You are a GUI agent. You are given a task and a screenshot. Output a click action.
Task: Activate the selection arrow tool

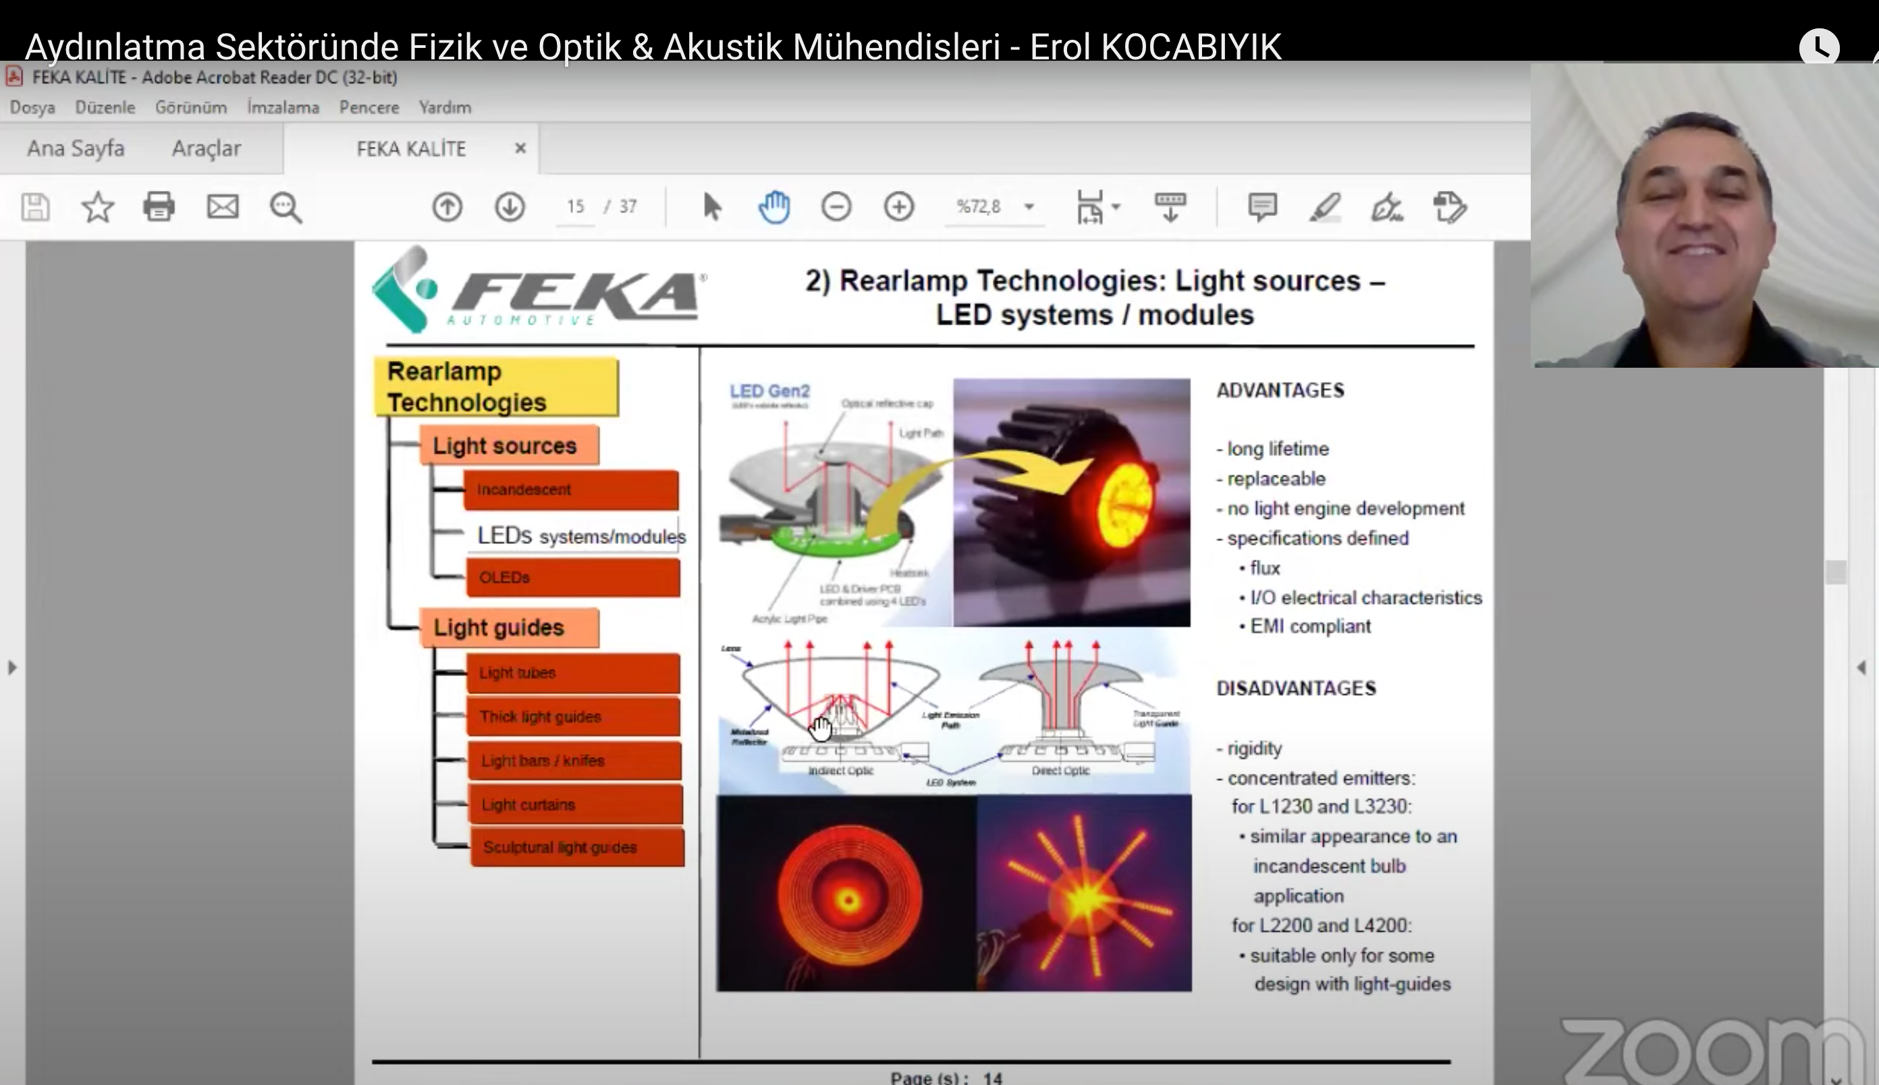coord(712,206)
